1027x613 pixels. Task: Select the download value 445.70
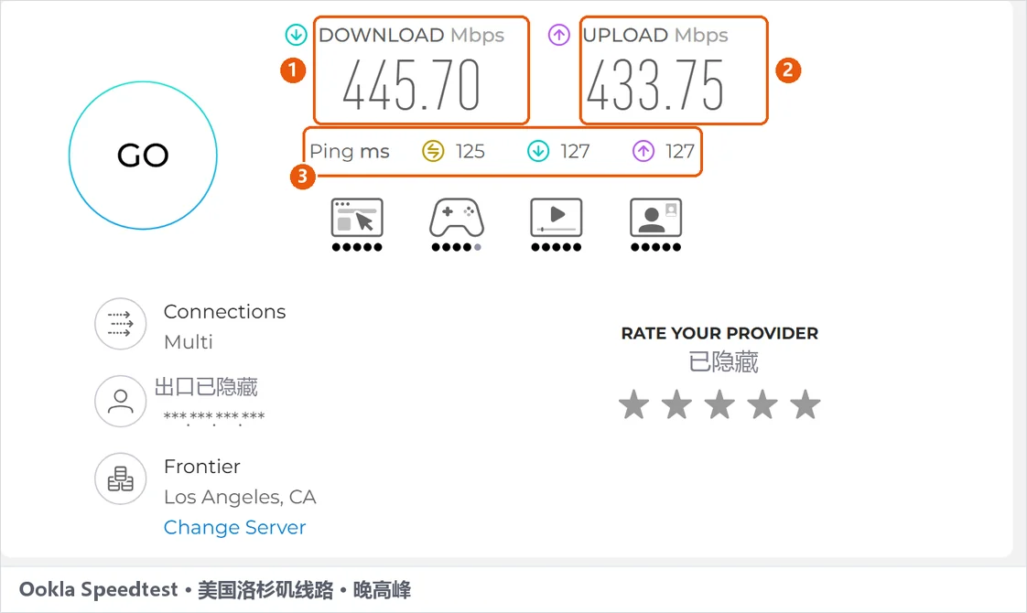[411, 85]
